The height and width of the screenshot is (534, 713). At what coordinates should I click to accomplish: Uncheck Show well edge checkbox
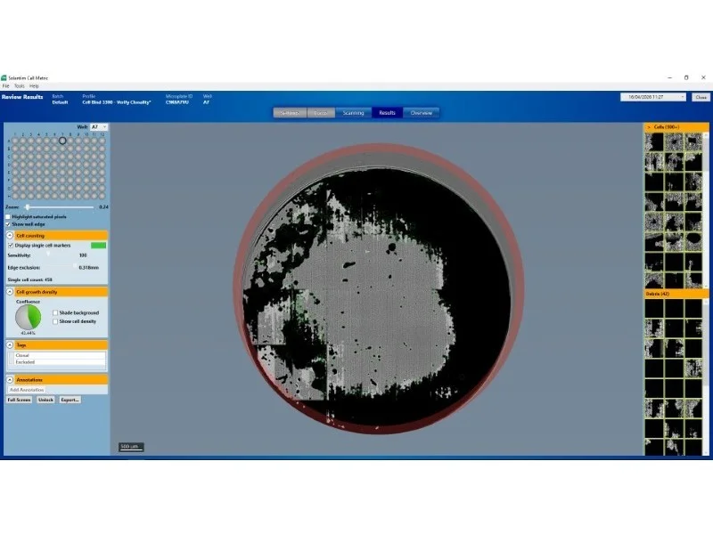pyautogui.click(x=8, y=224)
